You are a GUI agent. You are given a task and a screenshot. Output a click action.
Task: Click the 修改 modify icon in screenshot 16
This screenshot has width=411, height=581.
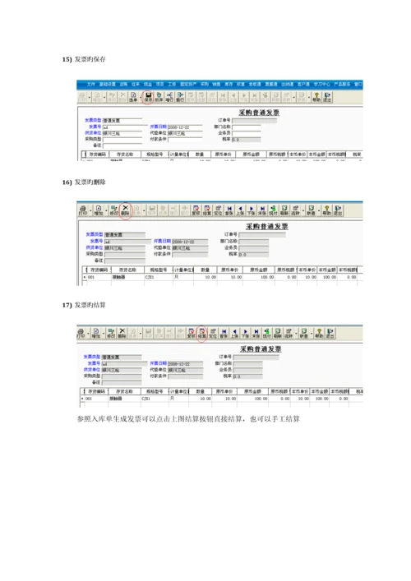[113, 210]
